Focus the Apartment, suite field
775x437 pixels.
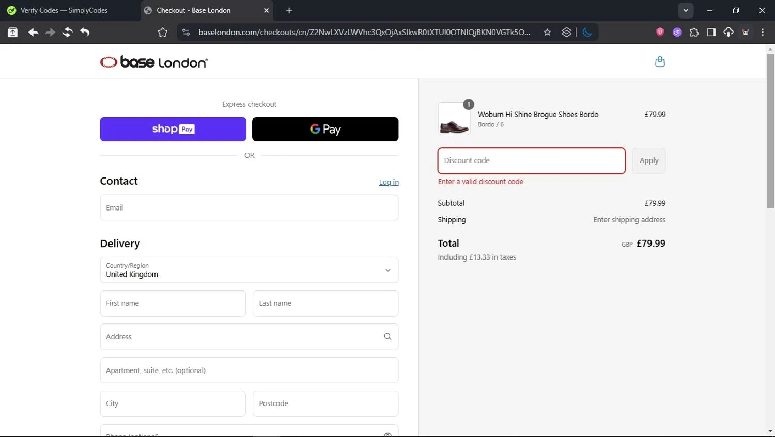(249, 370)
